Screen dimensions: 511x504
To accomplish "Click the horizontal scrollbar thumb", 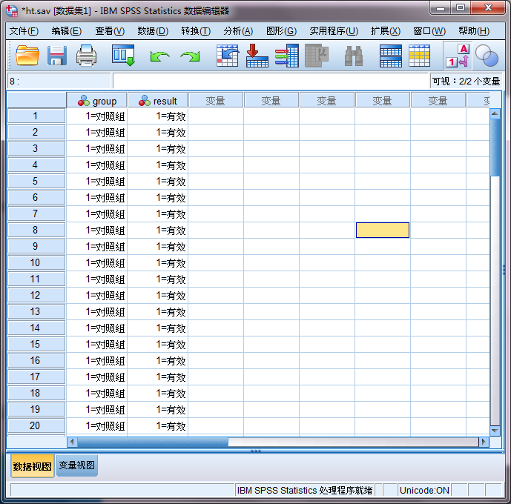I will (x=153, y=442).
